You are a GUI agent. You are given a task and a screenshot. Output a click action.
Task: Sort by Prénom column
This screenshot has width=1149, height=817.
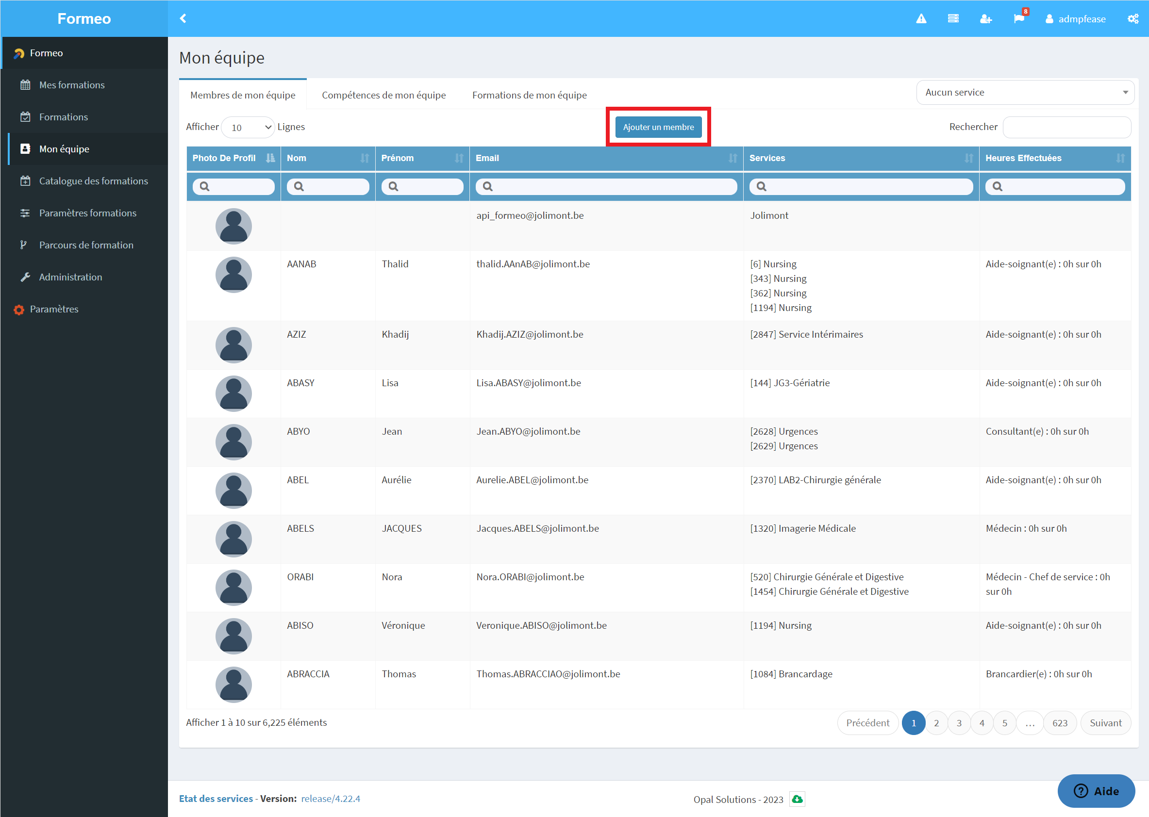click(422, 158)
